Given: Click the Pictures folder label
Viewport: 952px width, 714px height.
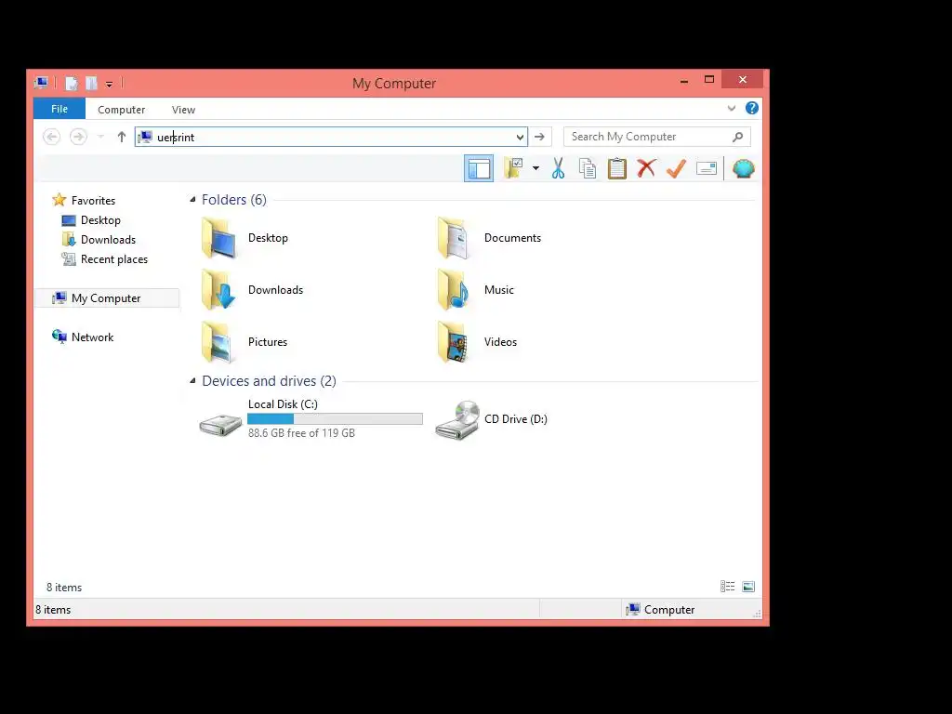Looking at the screenshot, I should [268, 342].
